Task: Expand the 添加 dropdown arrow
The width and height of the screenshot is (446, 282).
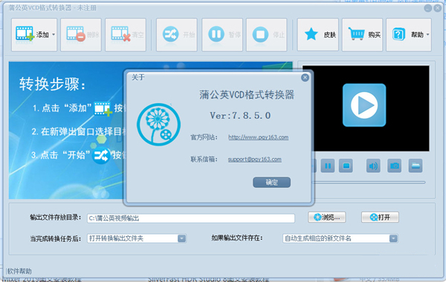Action: coord(54,35)
